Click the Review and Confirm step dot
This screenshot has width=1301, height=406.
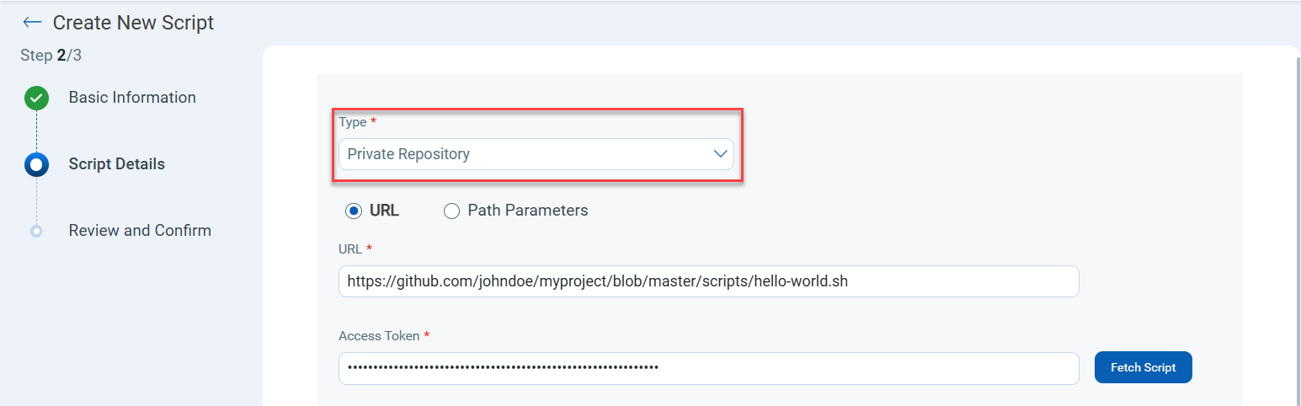coord(36,231)
